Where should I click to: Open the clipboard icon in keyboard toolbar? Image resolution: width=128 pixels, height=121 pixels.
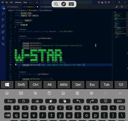[49, 93]
